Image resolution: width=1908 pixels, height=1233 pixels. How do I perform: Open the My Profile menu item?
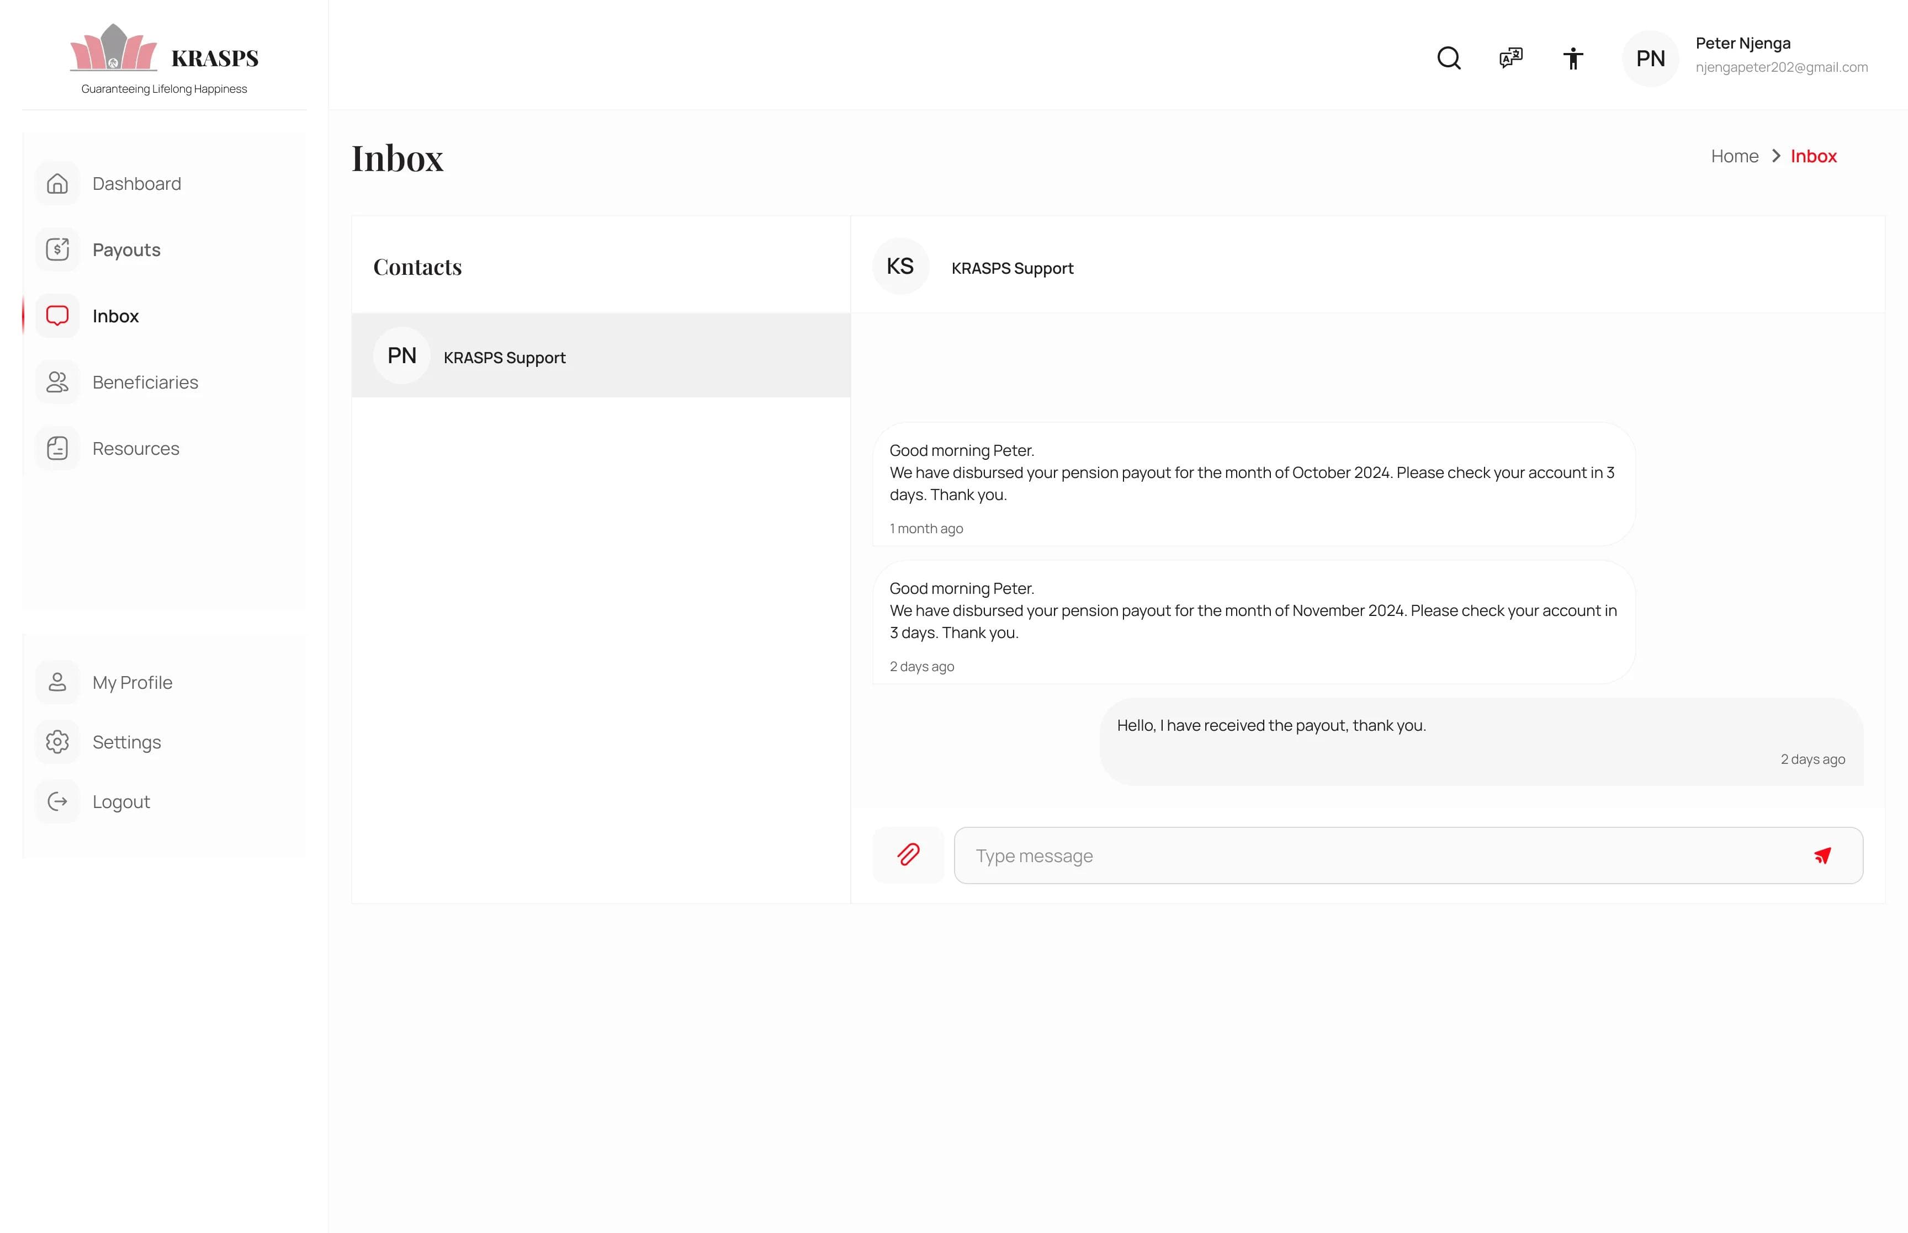pos(132,682)
